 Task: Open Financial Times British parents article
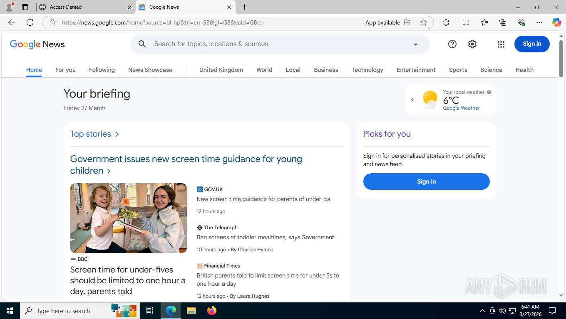(x=268, y=280)
